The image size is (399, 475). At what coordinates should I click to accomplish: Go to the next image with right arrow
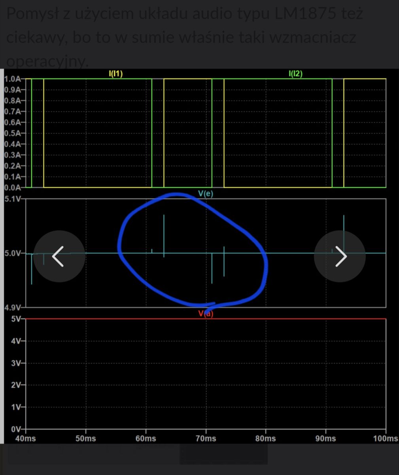[x=340, y=256]
